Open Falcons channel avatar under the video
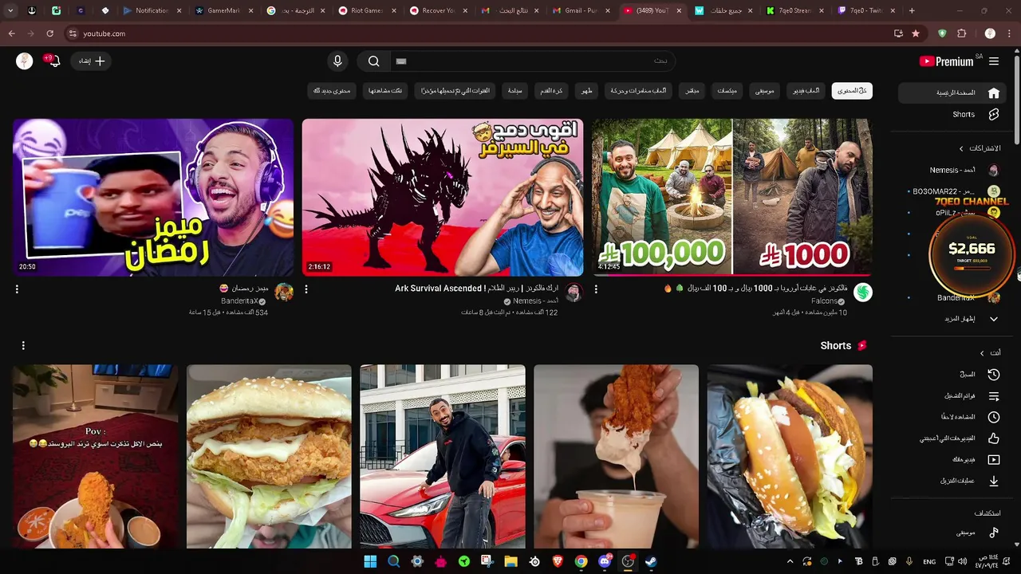The width and height of the screenshot is (1021, 574). click(x=863, y=293)
